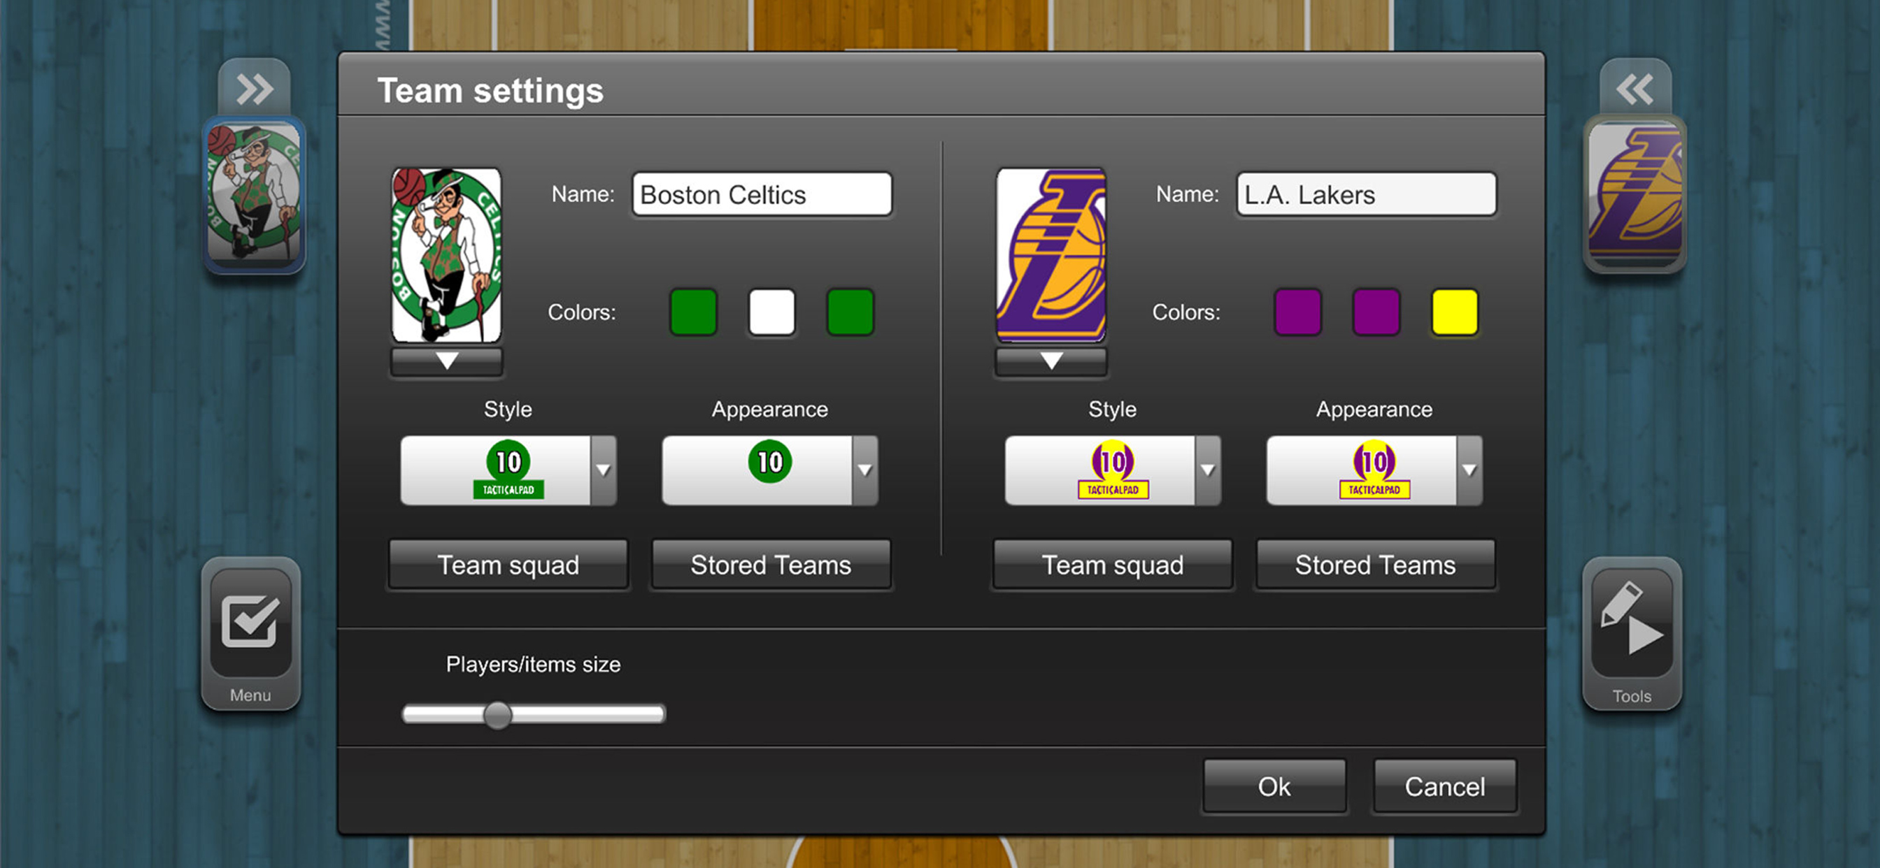This screenshot has width=1880, height=868.
Task: Open the Lakers Style dropdown
Action: [1113, 470]
